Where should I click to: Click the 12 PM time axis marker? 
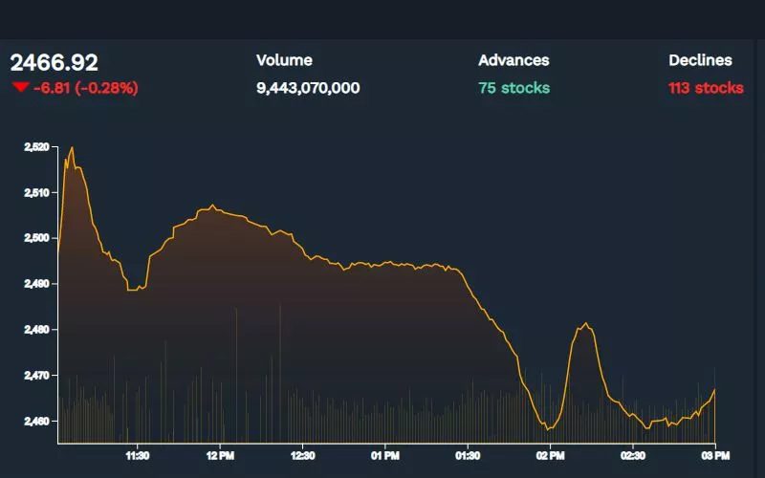coord(220,455)
